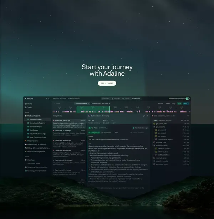Open Chat Test in the Private section
214x219 pixels.
pyautogui.click(x=30, y=160)
